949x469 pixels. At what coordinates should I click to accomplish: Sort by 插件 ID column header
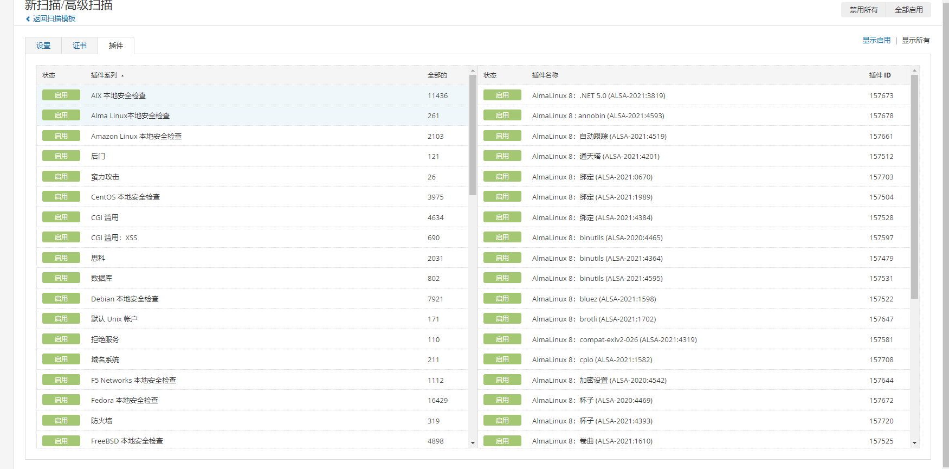pos(880,75)
